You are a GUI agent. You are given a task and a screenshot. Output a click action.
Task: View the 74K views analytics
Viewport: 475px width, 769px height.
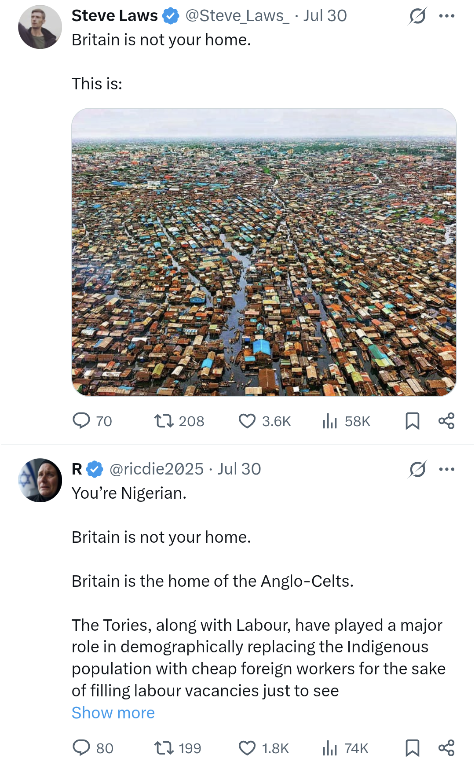(x=345, y=748)
